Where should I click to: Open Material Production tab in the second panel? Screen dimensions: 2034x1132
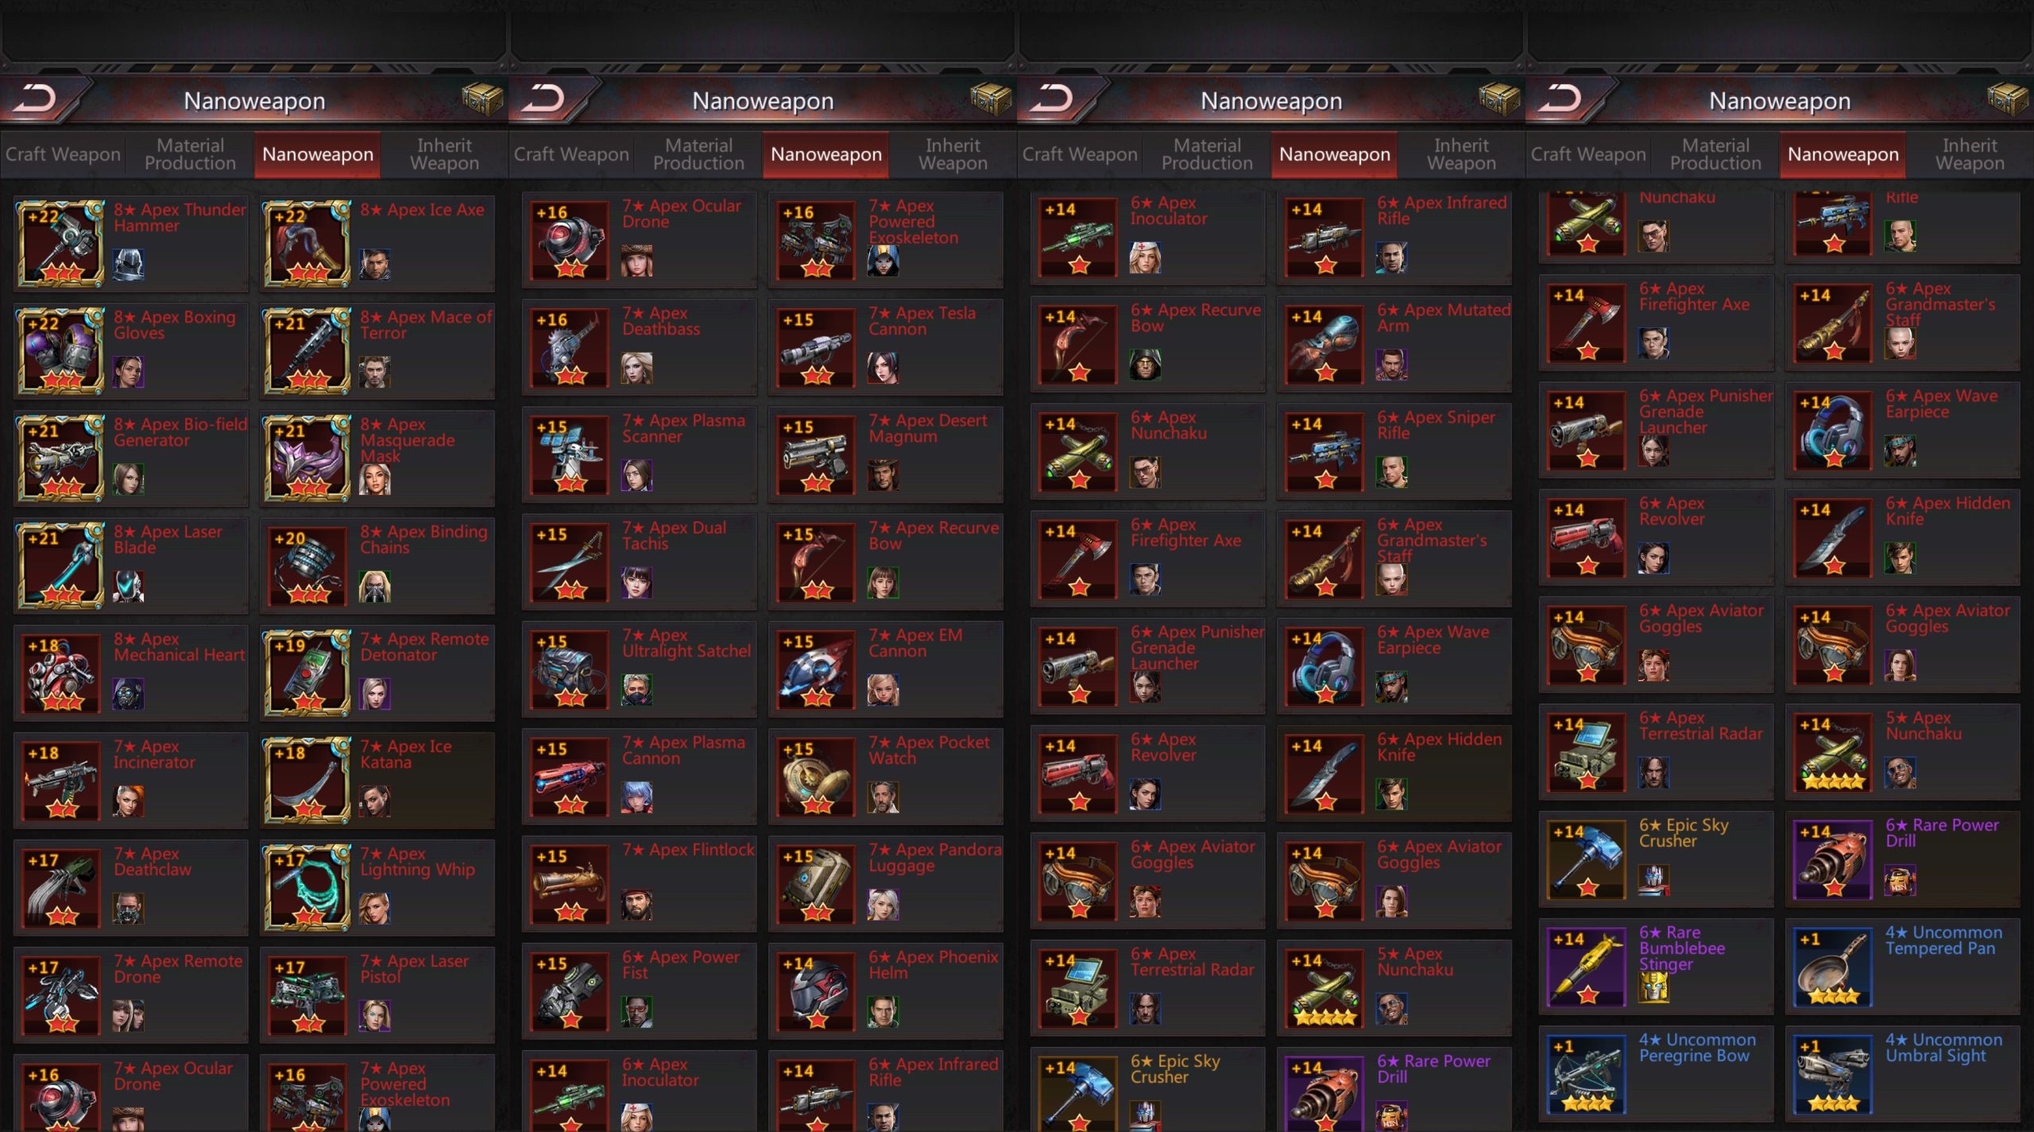(698, 154)
